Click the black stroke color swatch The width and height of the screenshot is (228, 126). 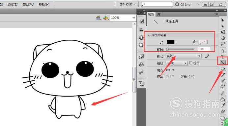[x=170, y=42]
